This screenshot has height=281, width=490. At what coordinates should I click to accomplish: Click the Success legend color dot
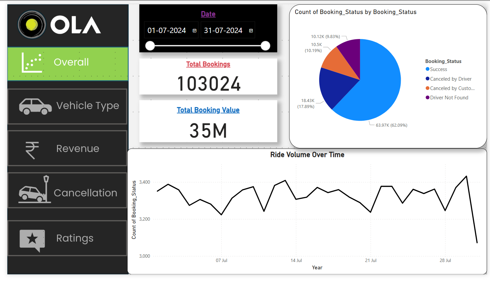[x=427, y=69]
